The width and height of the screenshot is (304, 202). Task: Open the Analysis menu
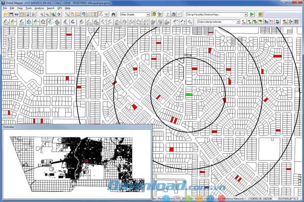point(40,8)
